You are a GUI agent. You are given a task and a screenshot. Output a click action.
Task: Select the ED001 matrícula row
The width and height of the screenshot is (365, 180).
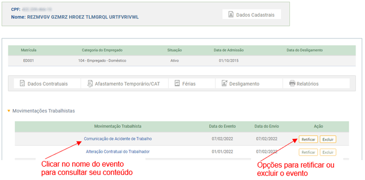[182, 61]
